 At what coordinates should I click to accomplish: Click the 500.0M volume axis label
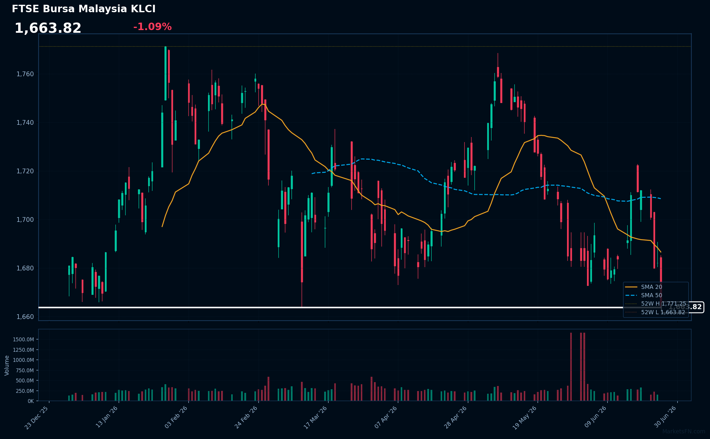(25, 381)
